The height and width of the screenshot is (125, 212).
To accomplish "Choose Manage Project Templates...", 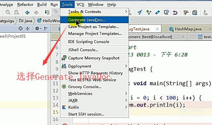I will click(x=94, y=33).
